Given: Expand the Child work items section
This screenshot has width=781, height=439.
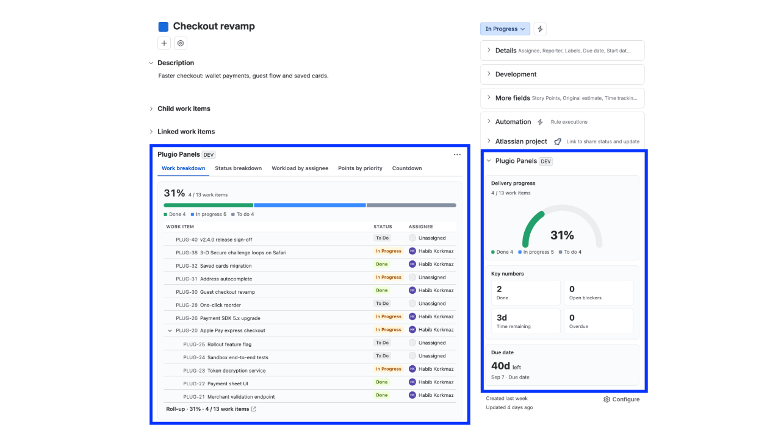Looking at the screenshot, I should [151, 109].
